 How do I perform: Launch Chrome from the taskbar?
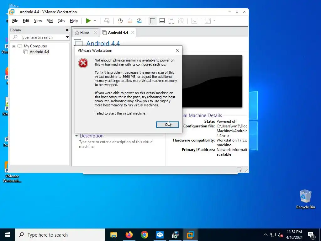click(x=144, y=235)
